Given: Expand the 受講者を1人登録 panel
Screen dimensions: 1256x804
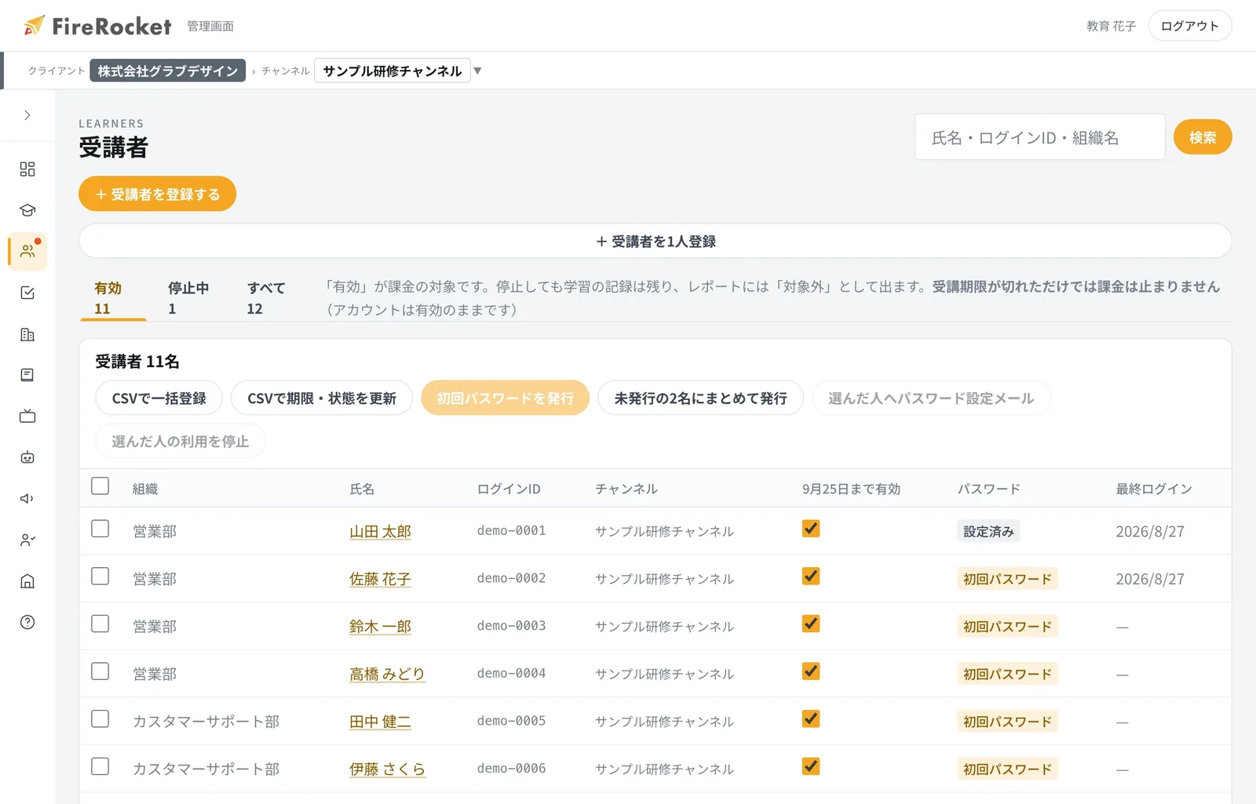Looking at the screenshot, I should pos(655,241).
